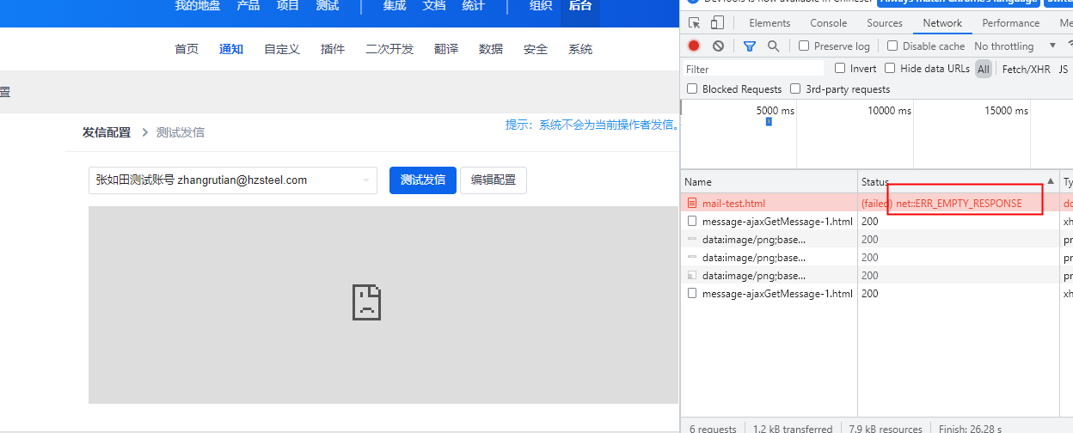Check the Disable cache option
This screenshot has height=433, width=1073.
tap(892, 46)
